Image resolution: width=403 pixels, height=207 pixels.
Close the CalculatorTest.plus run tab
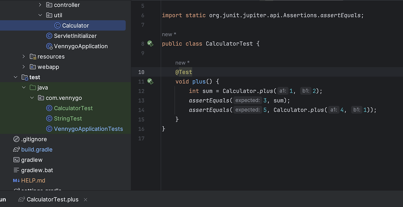point(86,199)
